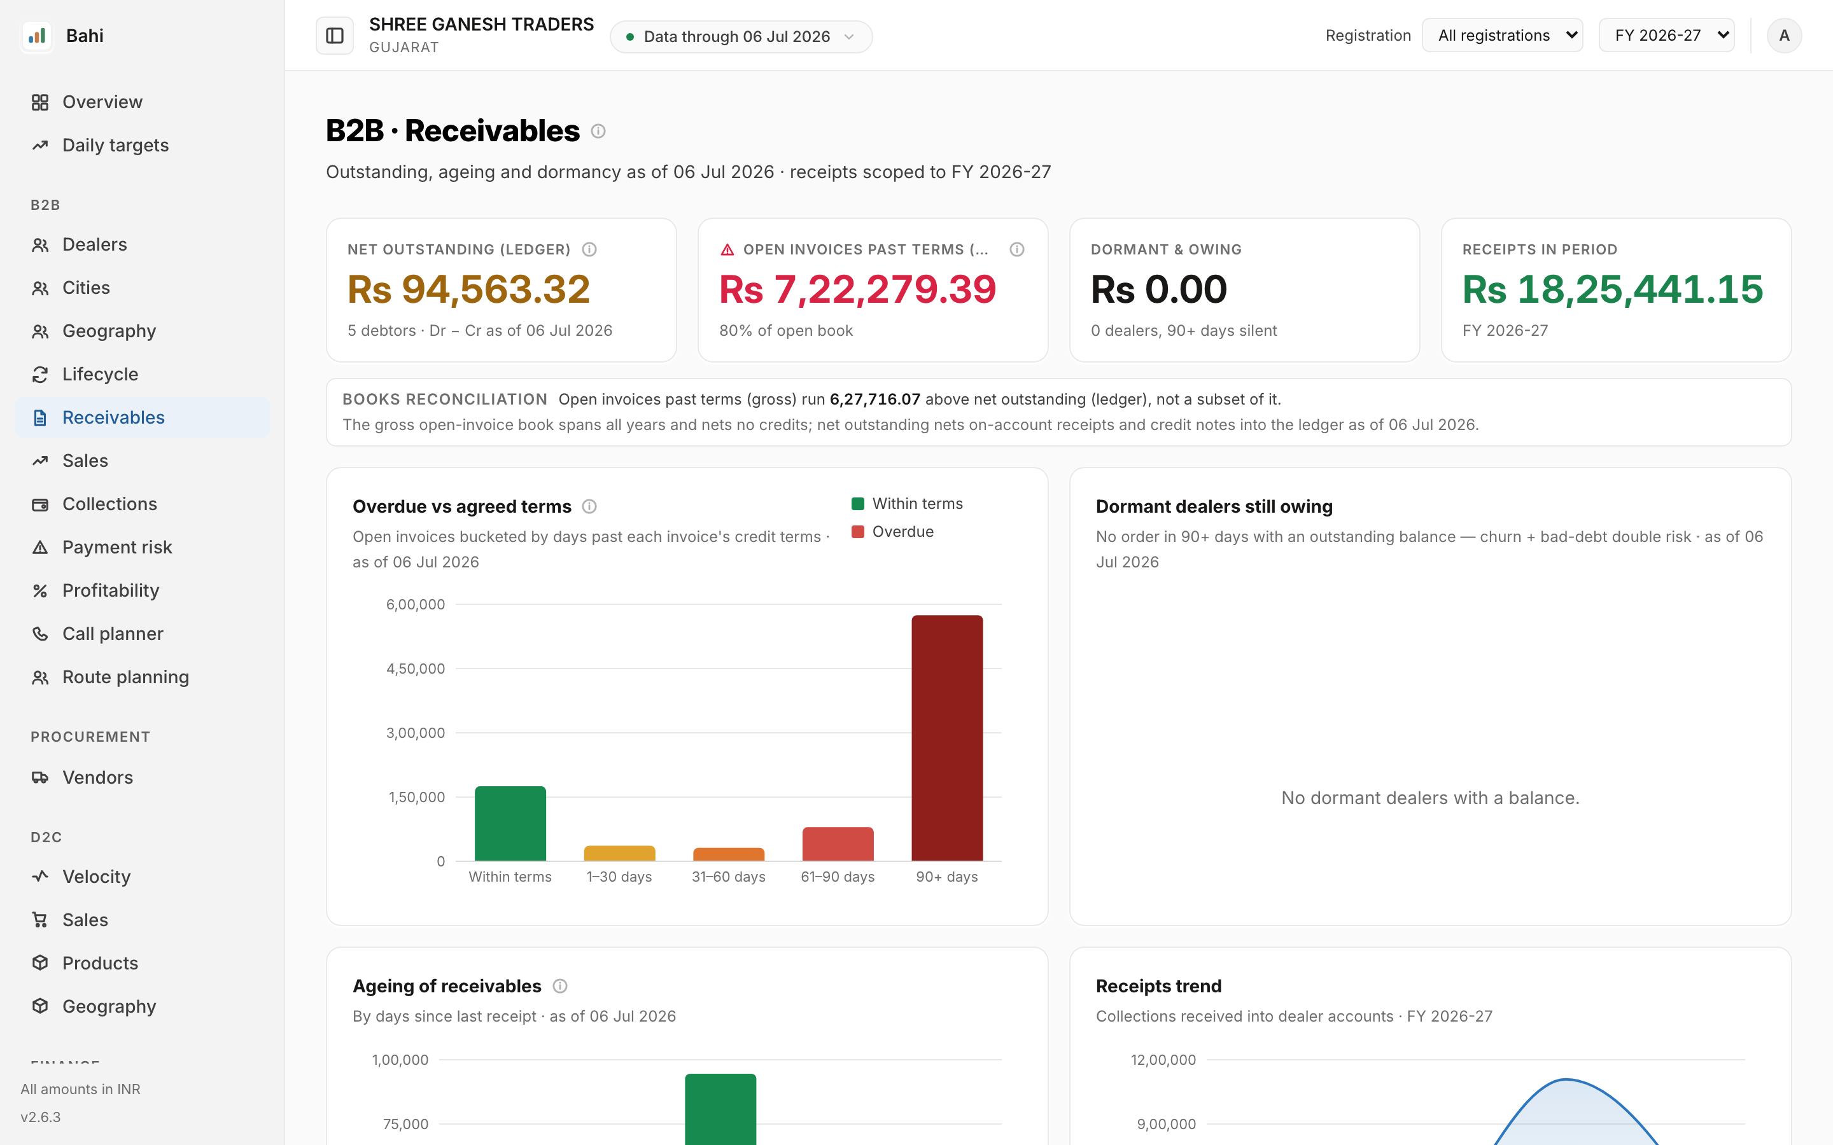
Task: Click "No dormant dealers with a balance." text
Action: (x=1430, y=798)
